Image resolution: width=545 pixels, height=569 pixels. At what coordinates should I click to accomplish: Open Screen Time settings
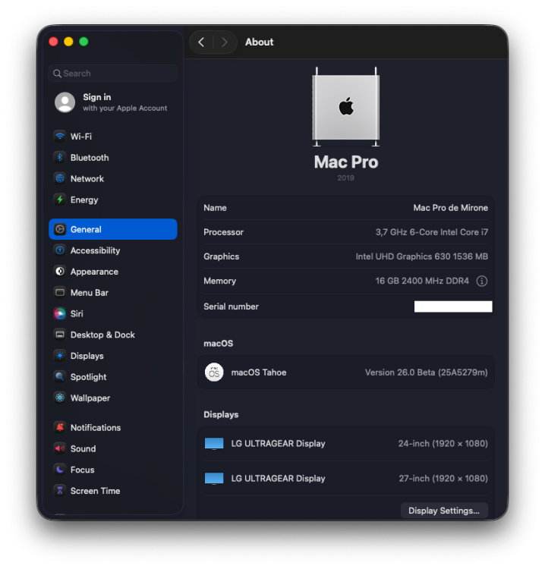tap(113, 491)
